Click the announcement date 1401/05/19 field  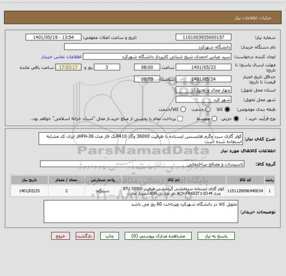coord(54,37)
